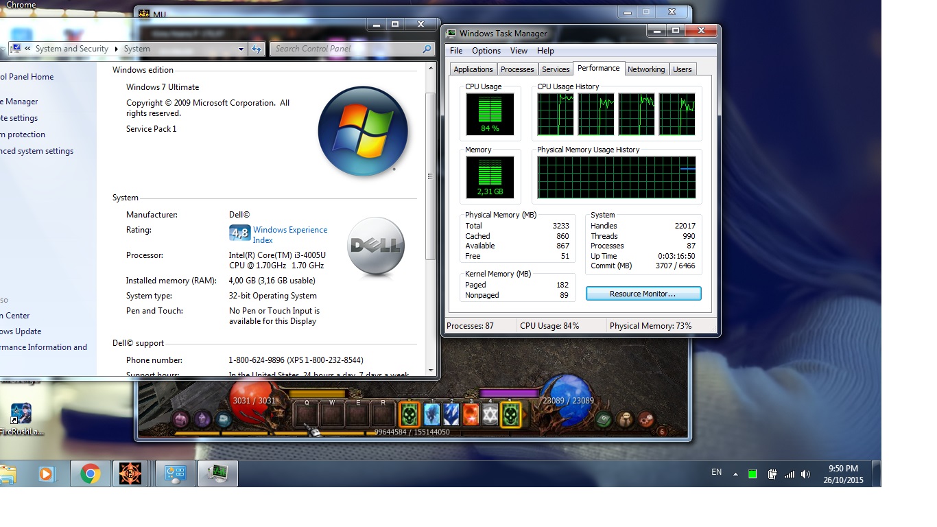
Task: Show hidden tray icons arrow
Action: 735,473
